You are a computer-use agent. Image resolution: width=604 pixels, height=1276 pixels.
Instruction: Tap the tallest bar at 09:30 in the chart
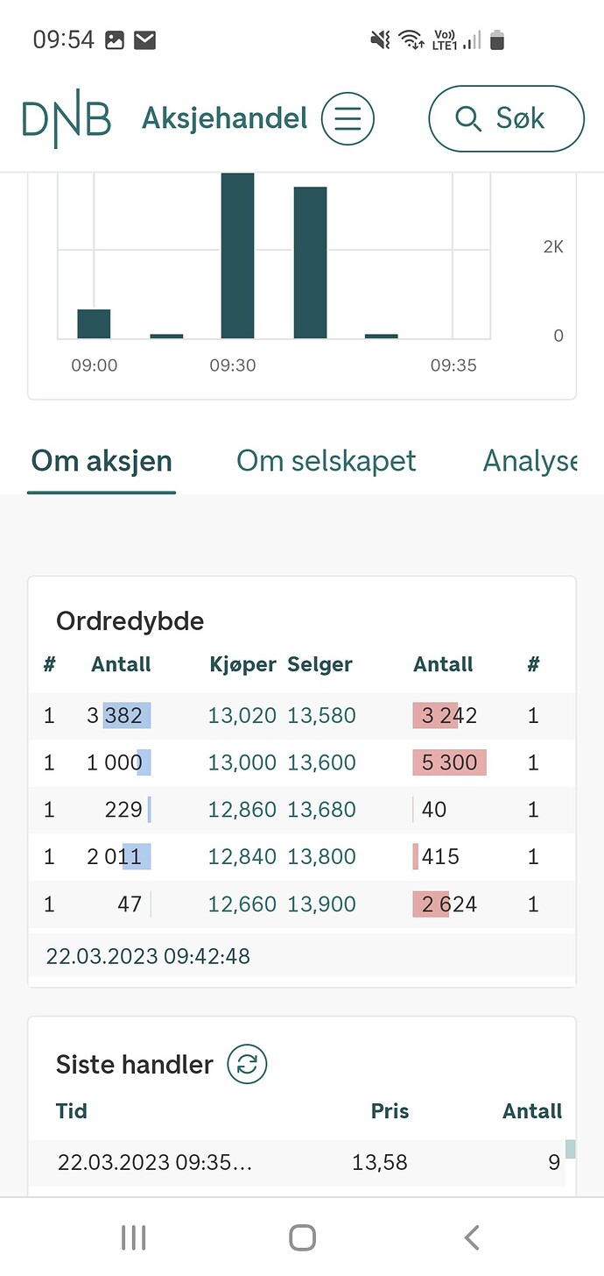pyautogui.click(x=237, y=256)
